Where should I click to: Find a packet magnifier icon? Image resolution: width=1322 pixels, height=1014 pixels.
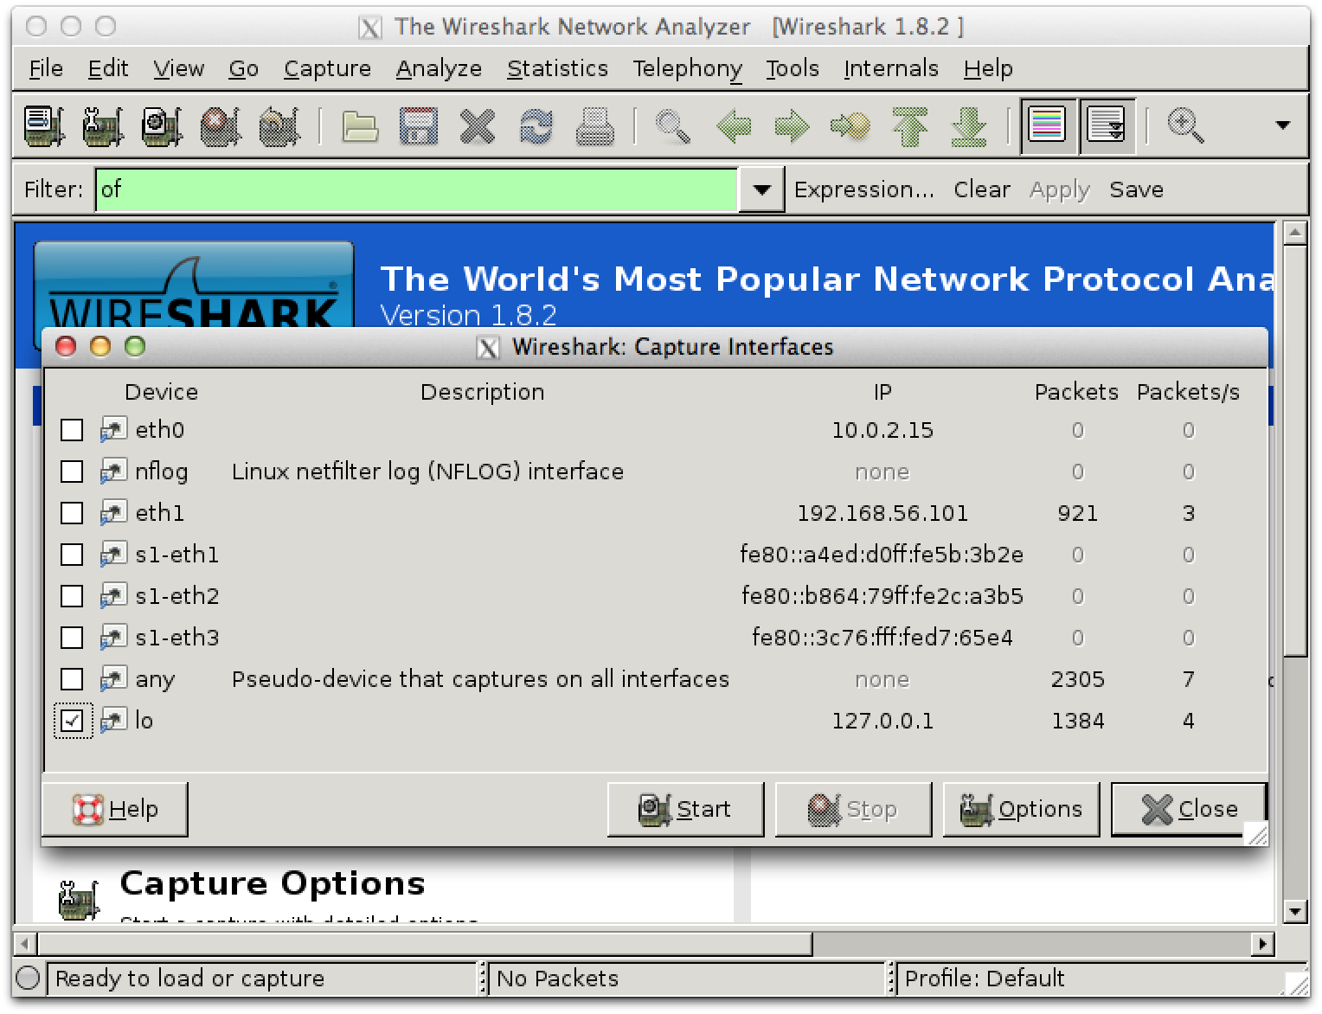click(x=672, y=126)
